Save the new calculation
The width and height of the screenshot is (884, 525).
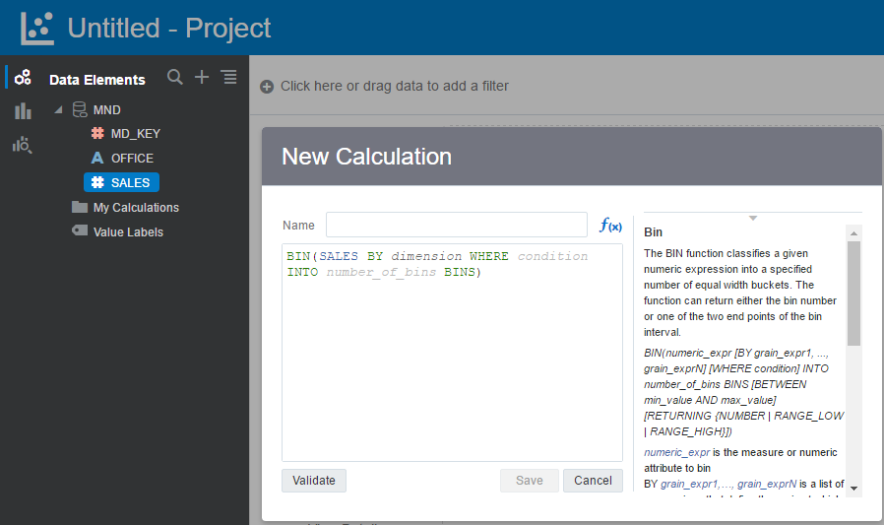tap(530, 481)
